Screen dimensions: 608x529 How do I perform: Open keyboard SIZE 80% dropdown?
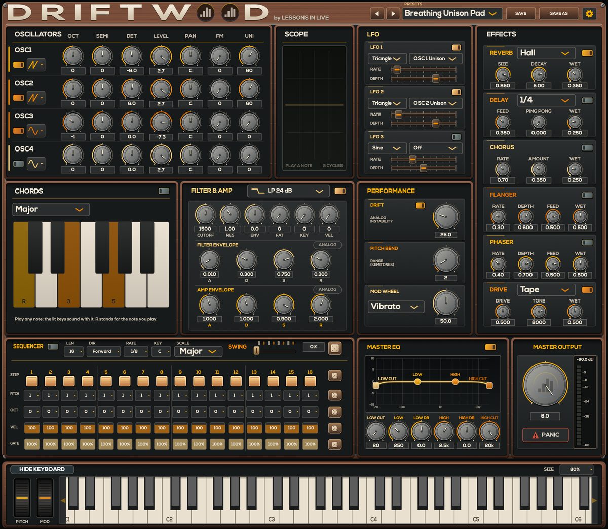(577, 470)
